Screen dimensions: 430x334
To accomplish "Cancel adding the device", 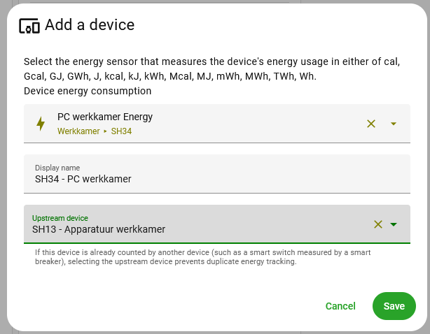I will [340, 306].
